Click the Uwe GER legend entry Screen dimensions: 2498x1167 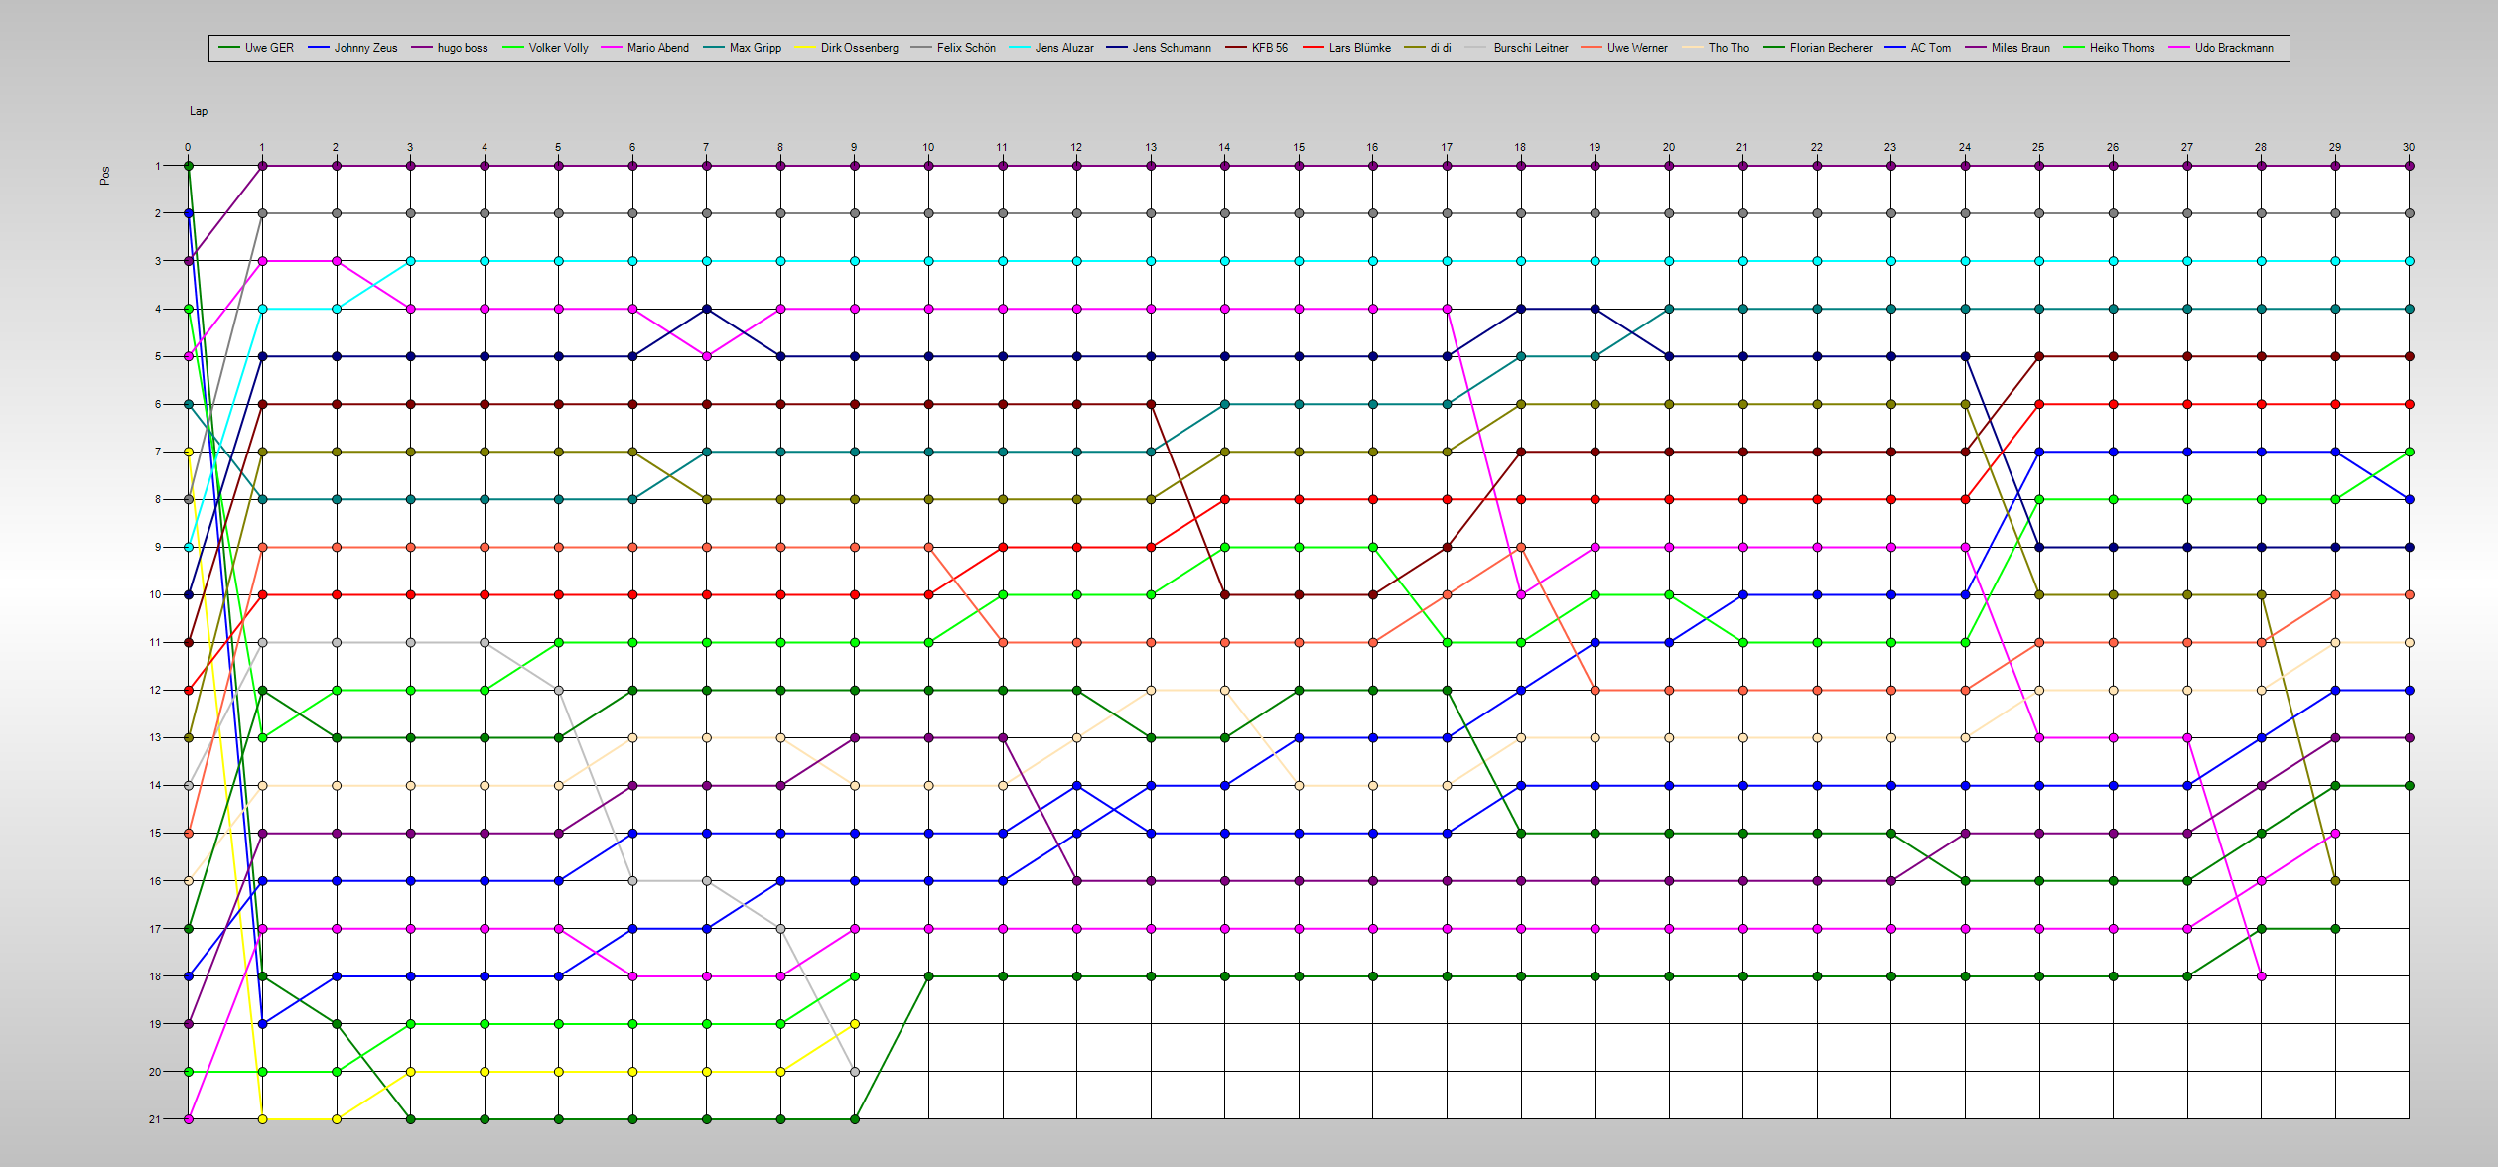pyautogui.click(x=256, y=48)
